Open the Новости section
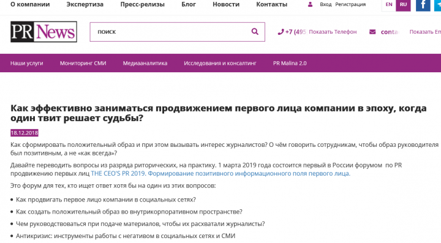The height and width of the screenshot is (243, 441). [x=226, y=4]
